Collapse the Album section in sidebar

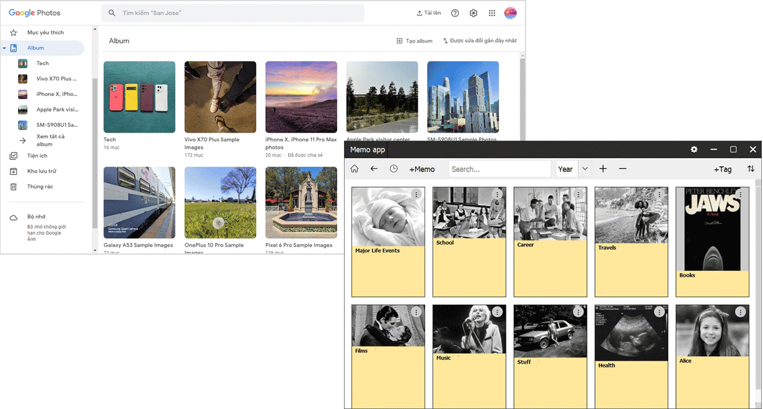4,48
